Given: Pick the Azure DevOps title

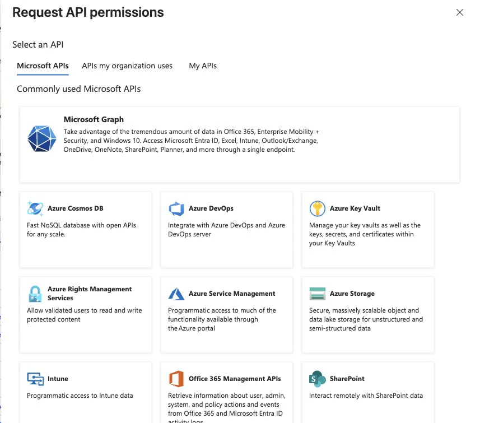Looking at the screenshot, I should click(211, 208).
